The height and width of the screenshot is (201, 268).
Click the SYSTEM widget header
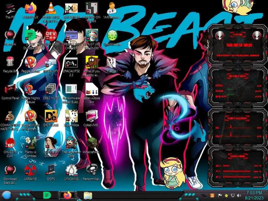[x=238, y=76]
